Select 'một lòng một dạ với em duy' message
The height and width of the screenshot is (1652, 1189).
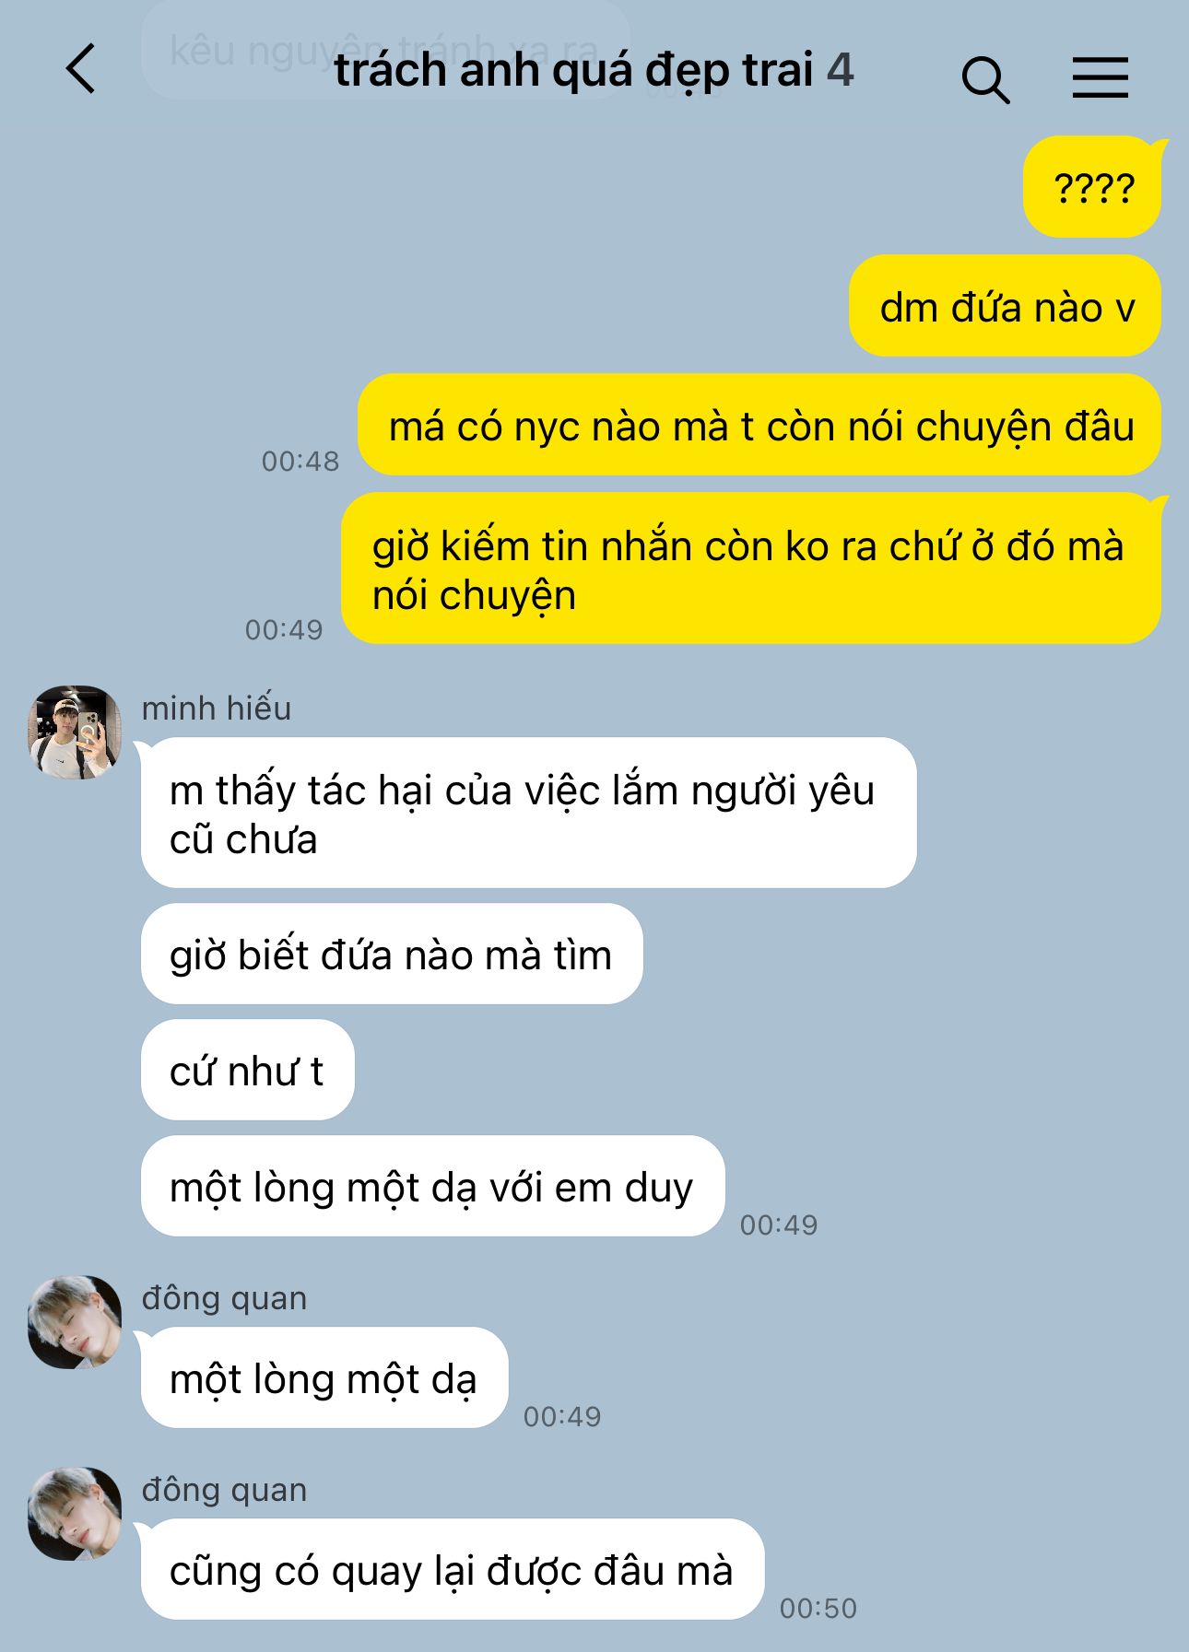pyautogui.click(x=432, y=1186)
